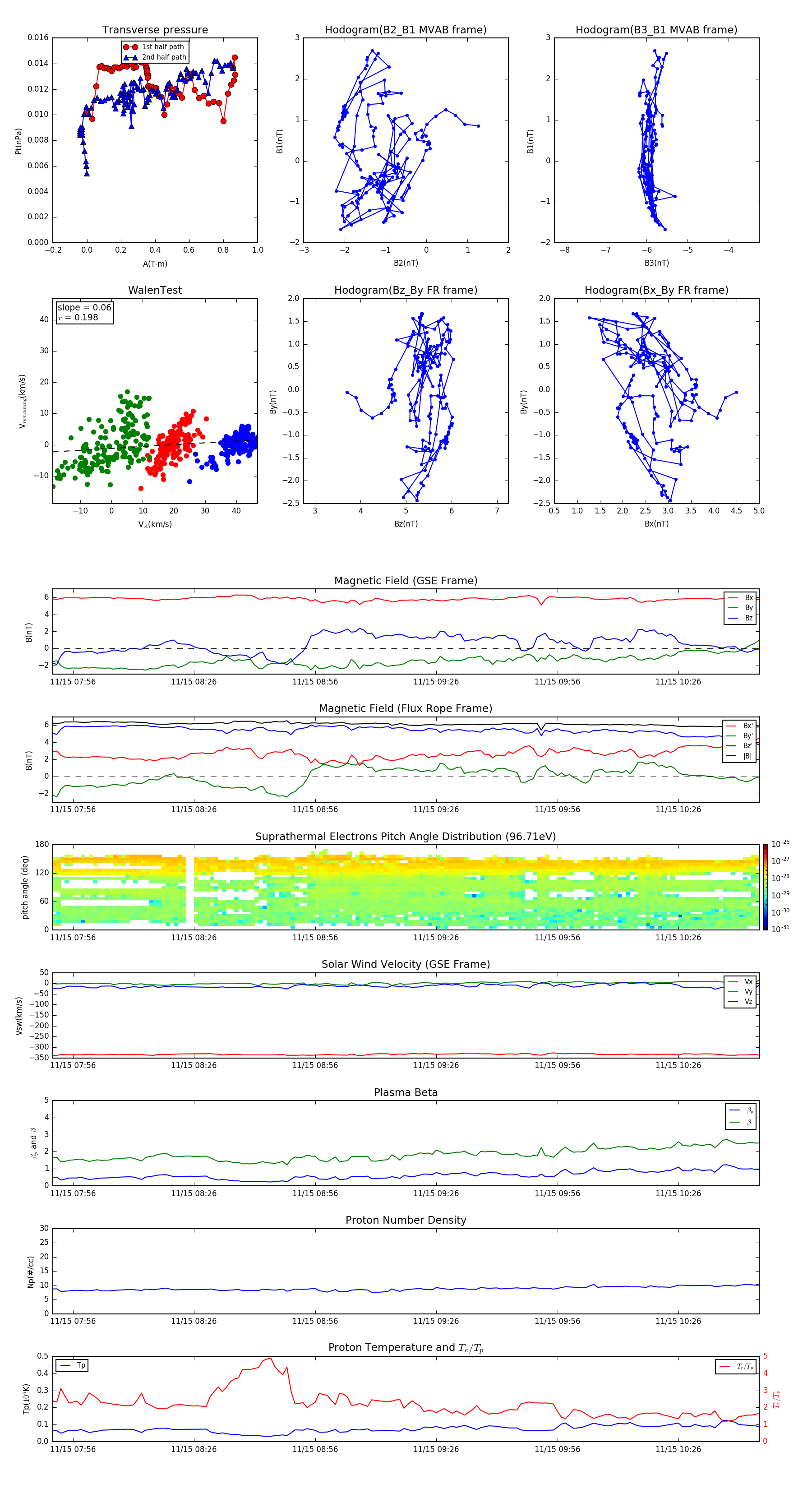Screen dimensions: 812x1489
Task: Select Bz' in the Flux Rope legend
Action: (x=740, y=746)
